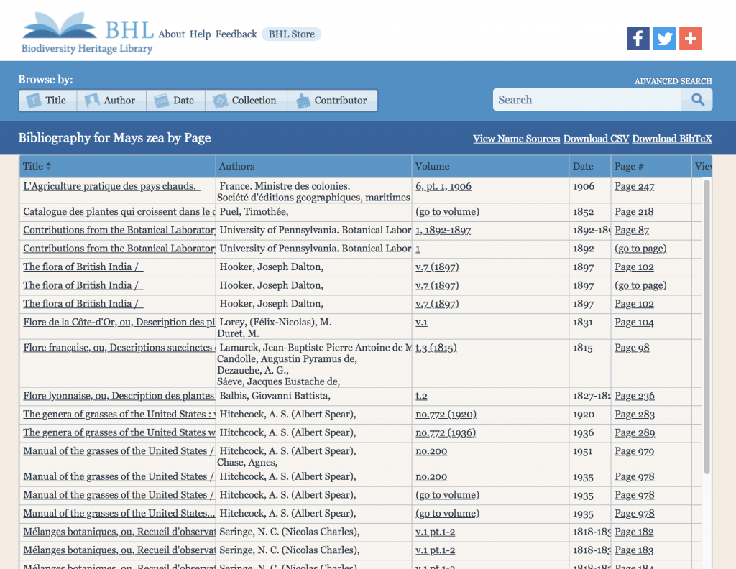Click Download CSV
736x569 pixels.
pyautogui.click(x=596, y=138)
